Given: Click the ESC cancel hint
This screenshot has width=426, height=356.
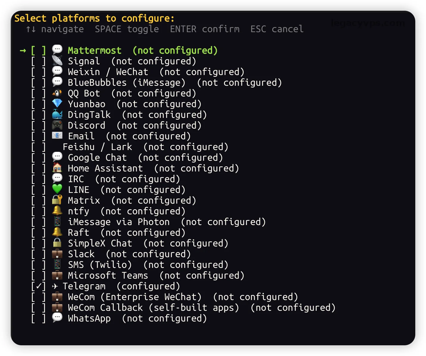Looking at the screenshot, I should (277, 29).
